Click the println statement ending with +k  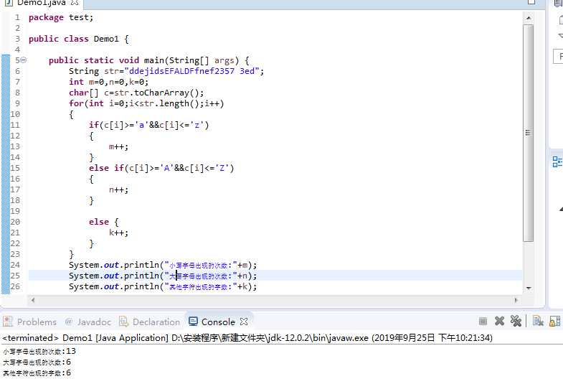click(x=163, y=286)
